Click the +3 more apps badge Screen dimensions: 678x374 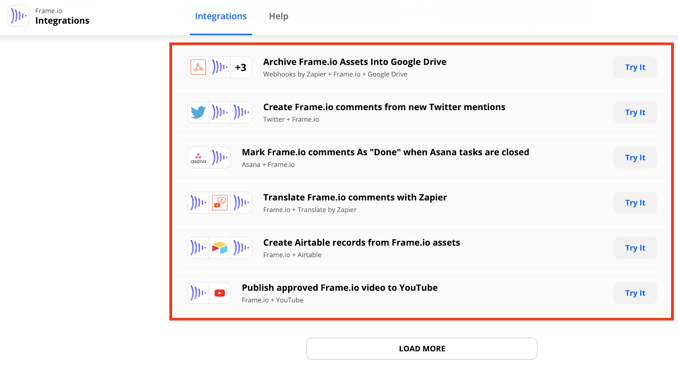pos(241,67)
